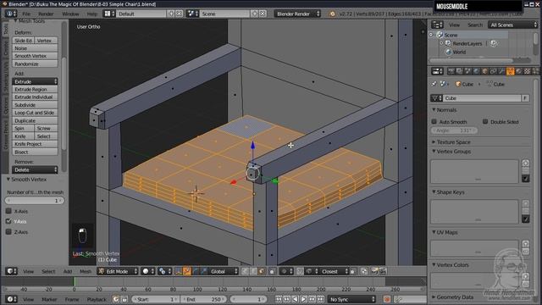This screenshot has height=305, width=542.
Task: Click the Subdivide button
Action: (x=35, y=105)
